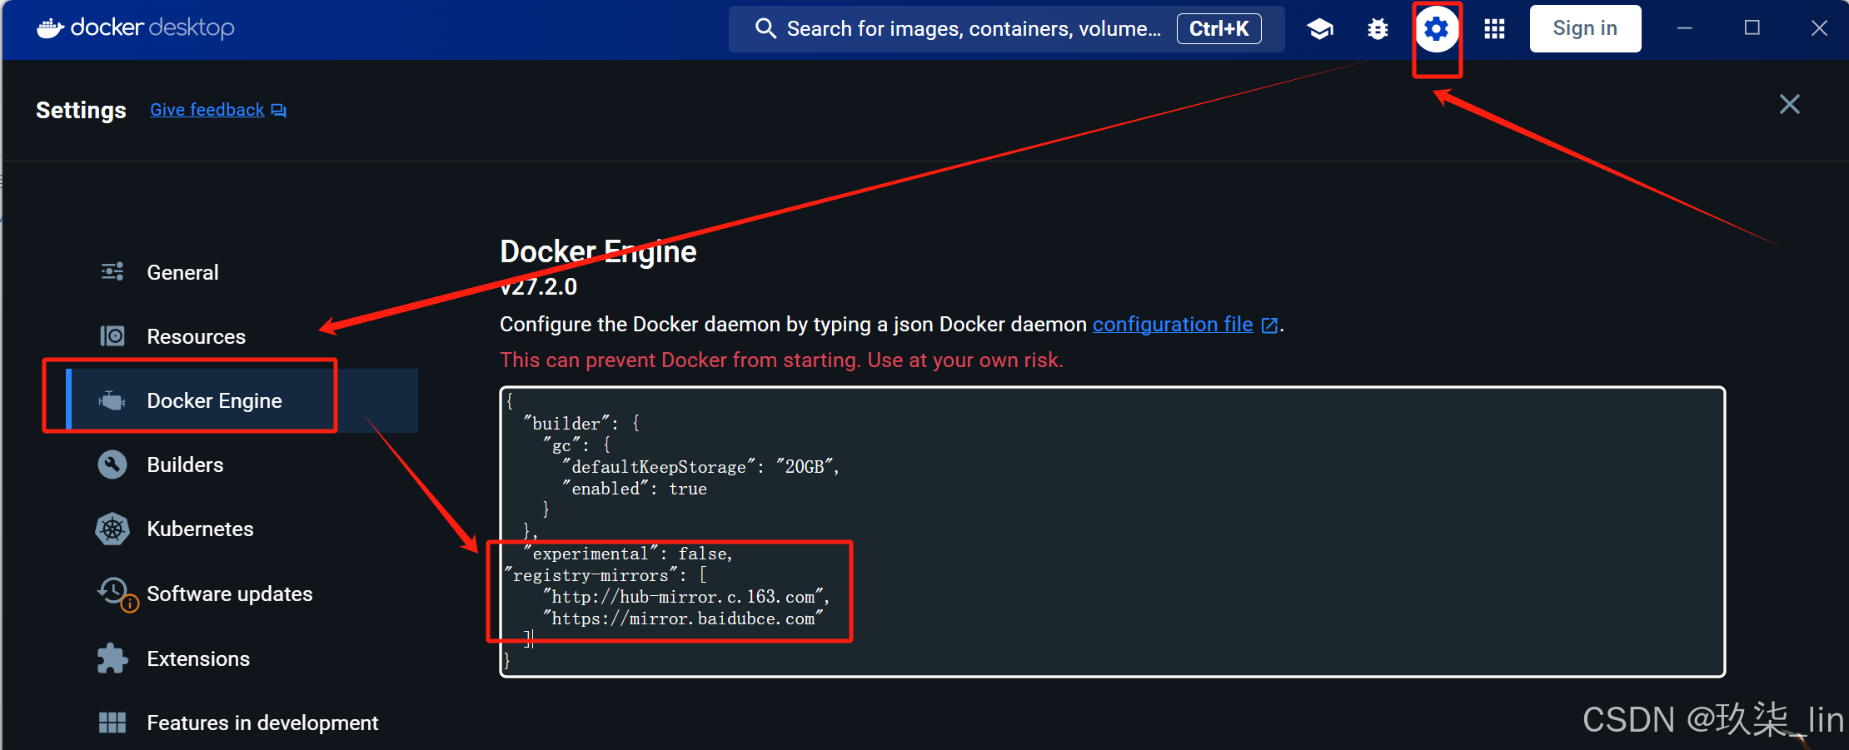The image size is (1849, 750).
Task: Follow the Give feedback link
Action: (207, 110)
